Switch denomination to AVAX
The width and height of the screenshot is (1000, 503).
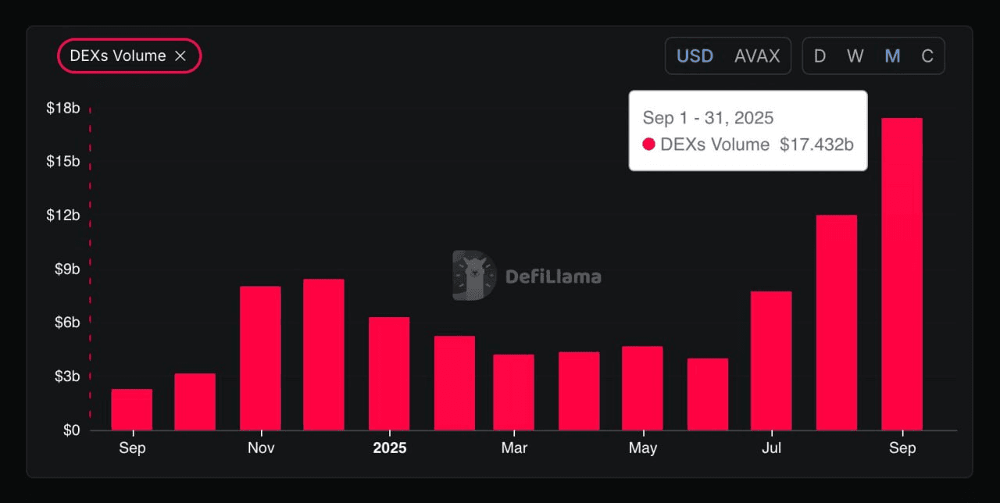coord(757,56)
